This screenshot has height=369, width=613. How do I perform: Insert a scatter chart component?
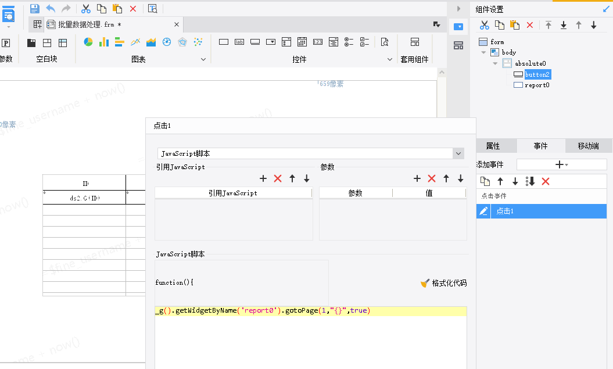(x=198, y=42)
